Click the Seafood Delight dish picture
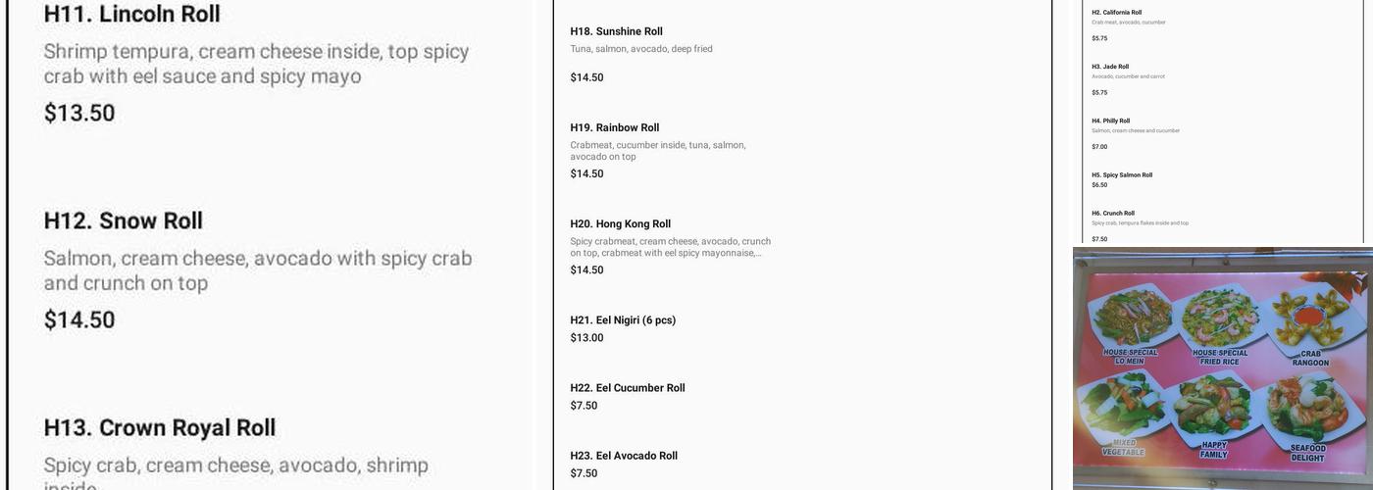Viewport: 1373px width, 490px height. [1306, 412]
